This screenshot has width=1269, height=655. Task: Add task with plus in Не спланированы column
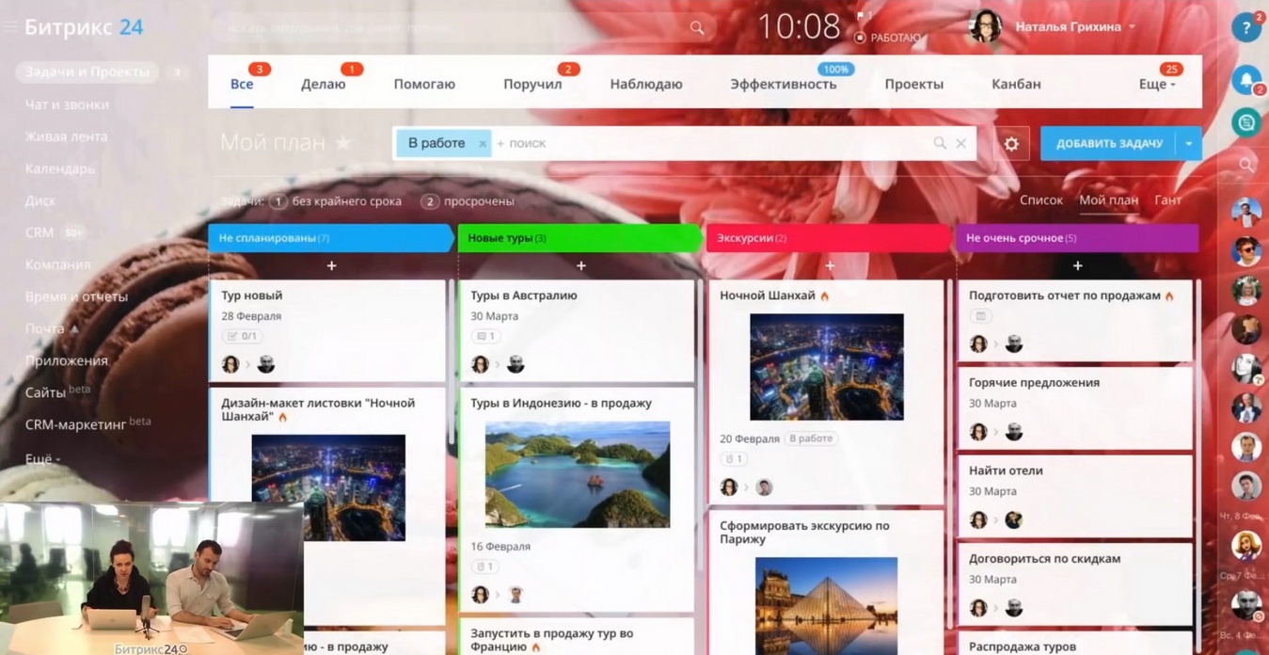331,266
